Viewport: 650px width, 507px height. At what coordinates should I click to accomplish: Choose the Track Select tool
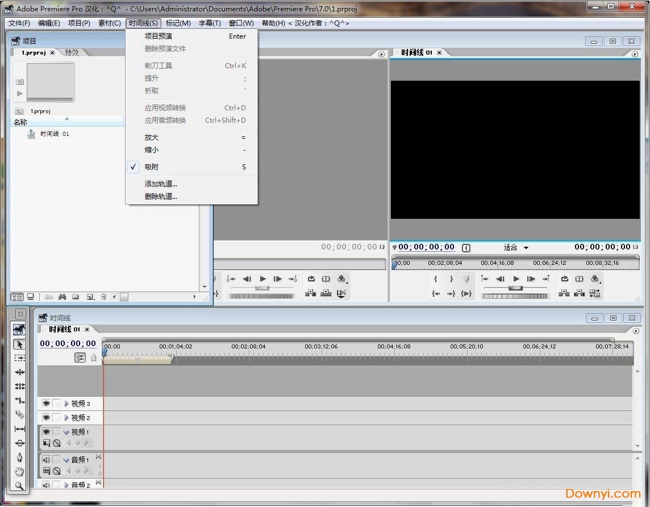[x=19, y=358]
